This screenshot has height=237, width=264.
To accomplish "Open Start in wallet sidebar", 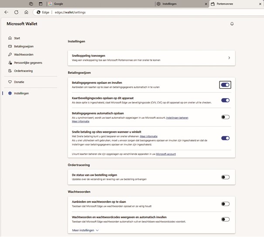I will point(17,38).
